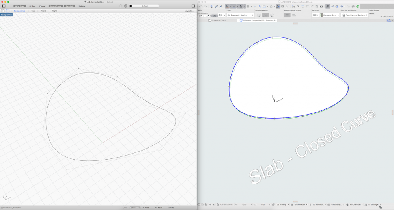Open Entire Model structure display option
Image resolution: width=394 pixels, height=210 pixels.
(299, 205)
